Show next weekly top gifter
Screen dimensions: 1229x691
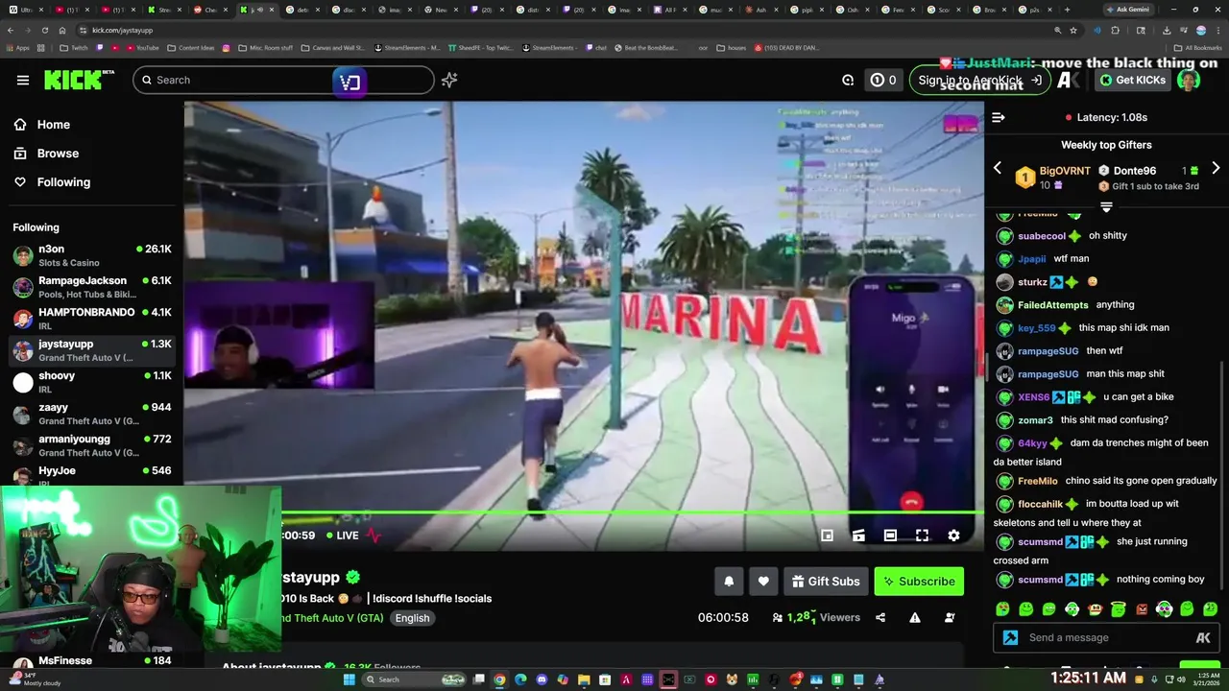pos(1216,169)
